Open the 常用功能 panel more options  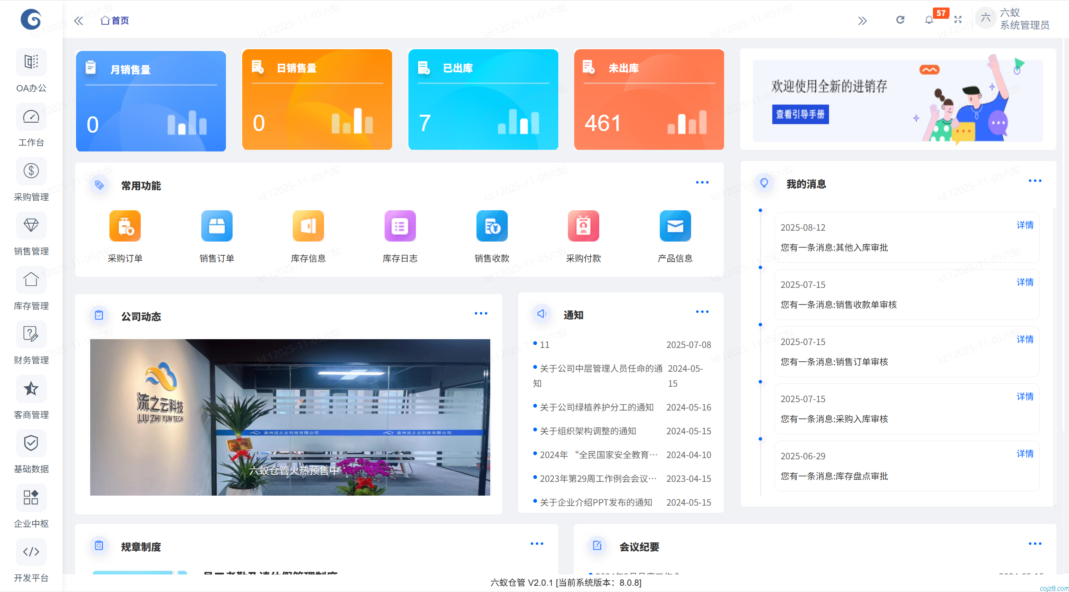(702, 182)
